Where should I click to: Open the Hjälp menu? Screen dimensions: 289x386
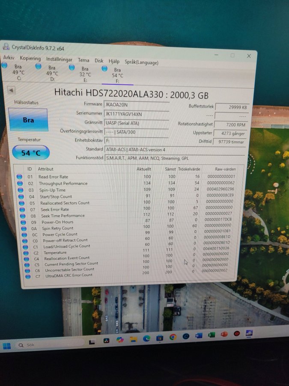pos(114,61)
